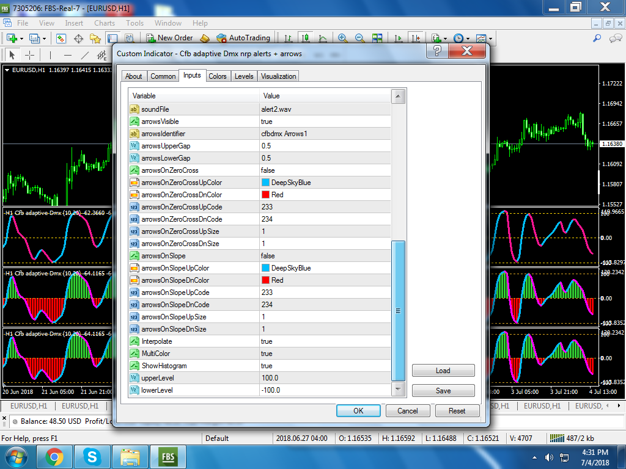Image resolution: width=626 pixels, height=469 pixels.
Task: Click the Zoom In magnifier icon
Action: pos(343,38)
